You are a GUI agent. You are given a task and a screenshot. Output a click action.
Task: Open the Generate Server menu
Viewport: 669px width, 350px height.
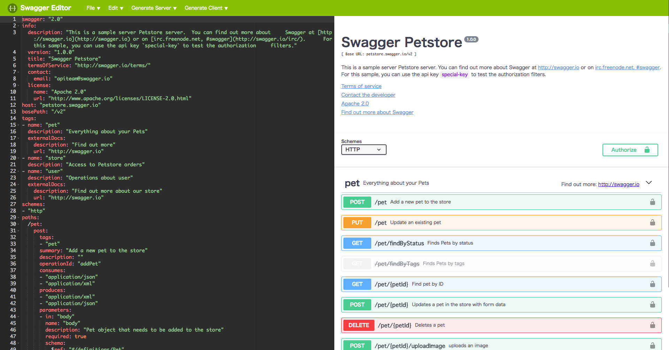[x=154, y=8]
